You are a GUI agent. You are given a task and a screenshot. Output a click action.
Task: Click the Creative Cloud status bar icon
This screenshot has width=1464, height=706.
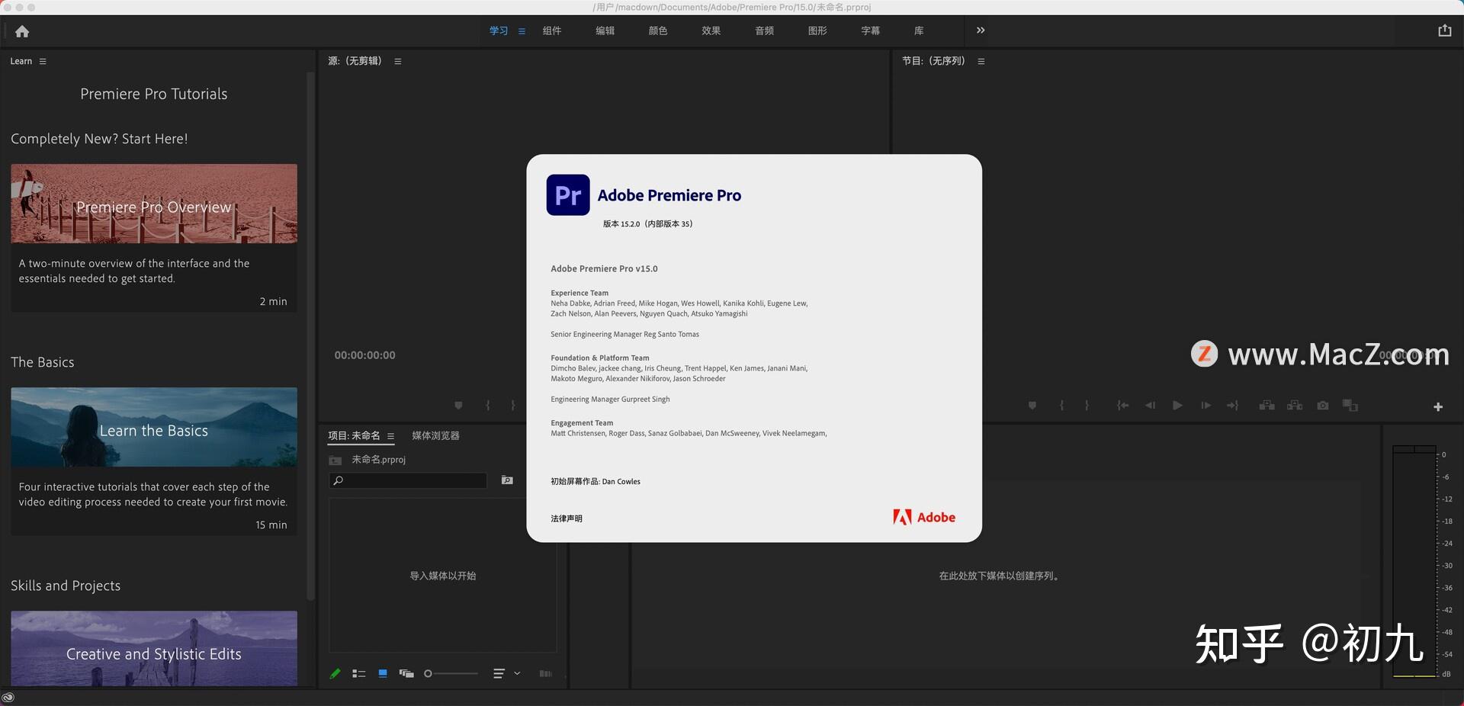(8, 697)
